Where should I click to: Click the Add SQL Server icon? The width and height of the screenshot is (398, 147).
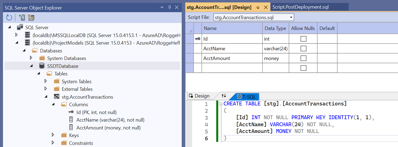22,18
